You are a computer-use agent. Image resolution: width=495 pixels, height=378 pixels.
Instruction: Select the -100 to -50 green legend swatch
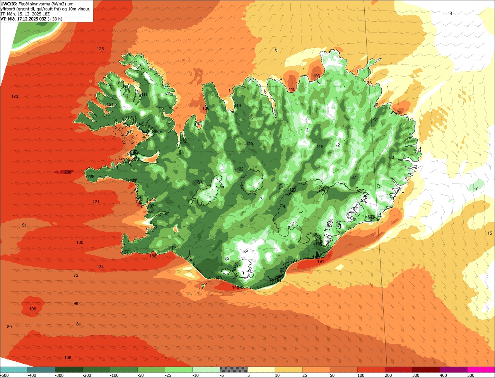tap(124, 369)
